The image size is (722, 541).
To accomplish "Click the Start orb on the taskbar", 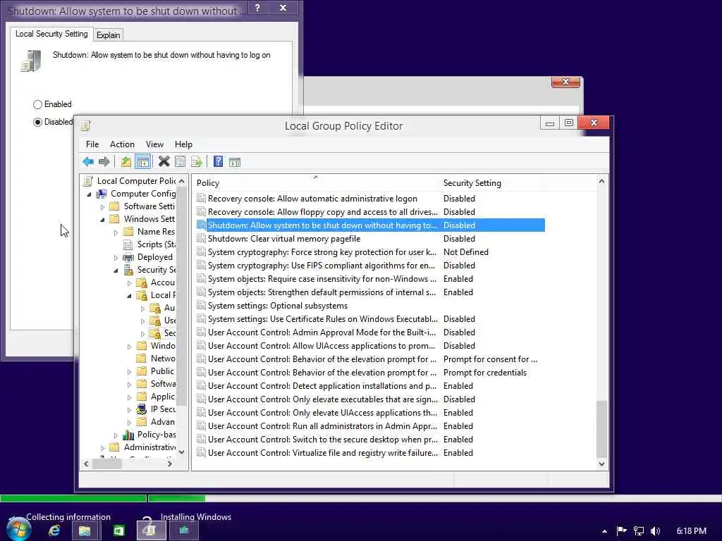I will [x=19, y=528].
